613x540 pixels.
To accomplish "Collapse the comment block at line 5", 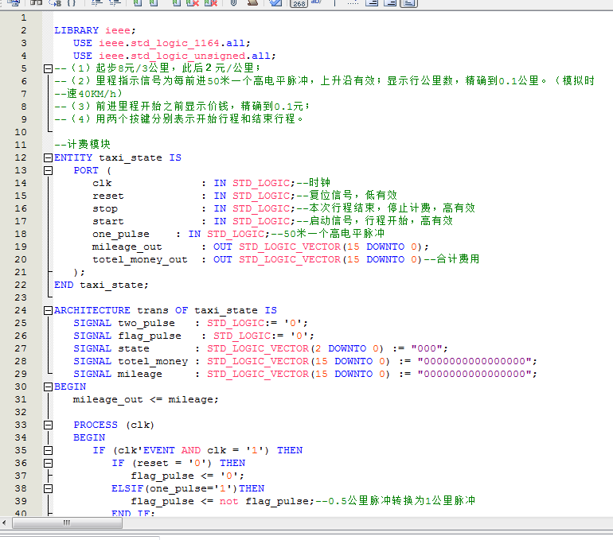I will coord(48,69).
